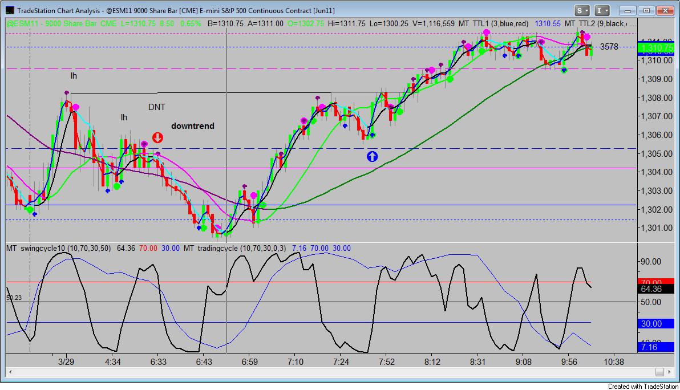Viewport: 680px width, 390px height.
Task: Click the 'A=1311.00' ask readout
Action: (x=265, y=23)
